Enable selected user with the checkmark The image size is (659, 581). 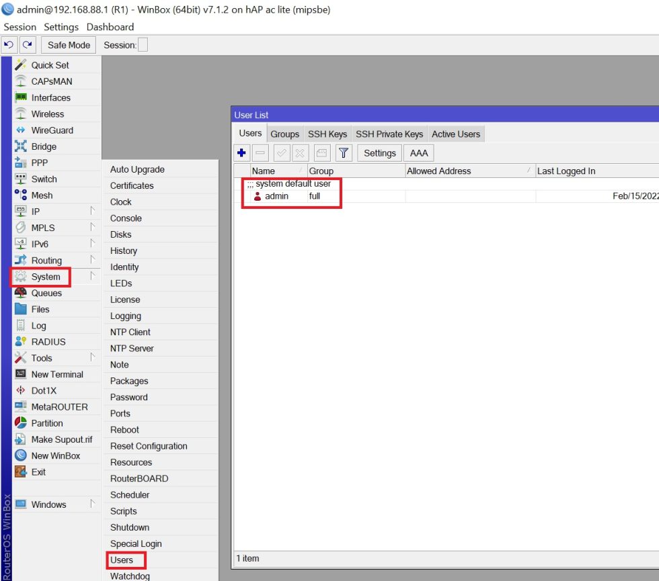click(282, 153)
